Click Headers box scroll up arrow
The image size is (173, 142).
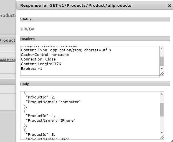162,49
